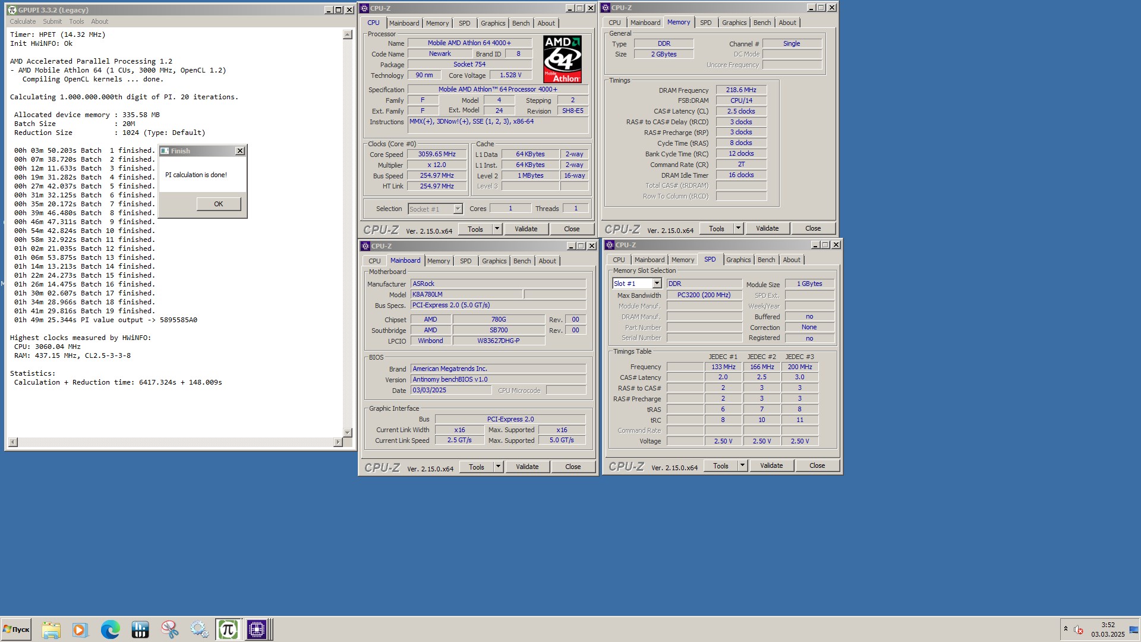The width and height of the screenshot is (1141, 642).
Task: Open the HWiNFO taskbar icon
Action: (x=140, y=630)
